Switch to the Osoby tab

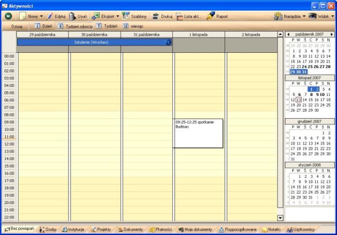[x=47, y=230]
